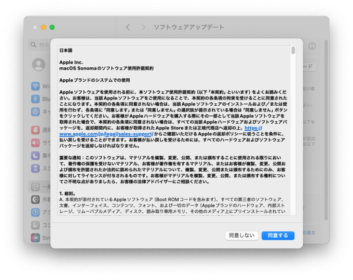Open the Appearance sidebar icon
This screenshot has width=353, height=280.
pos(35,199)
